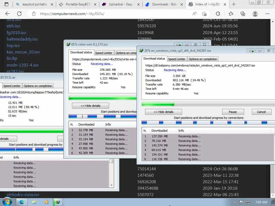Click connection list scroll-down arrow in EBCDCE.rar window

[x=111, y=185]
